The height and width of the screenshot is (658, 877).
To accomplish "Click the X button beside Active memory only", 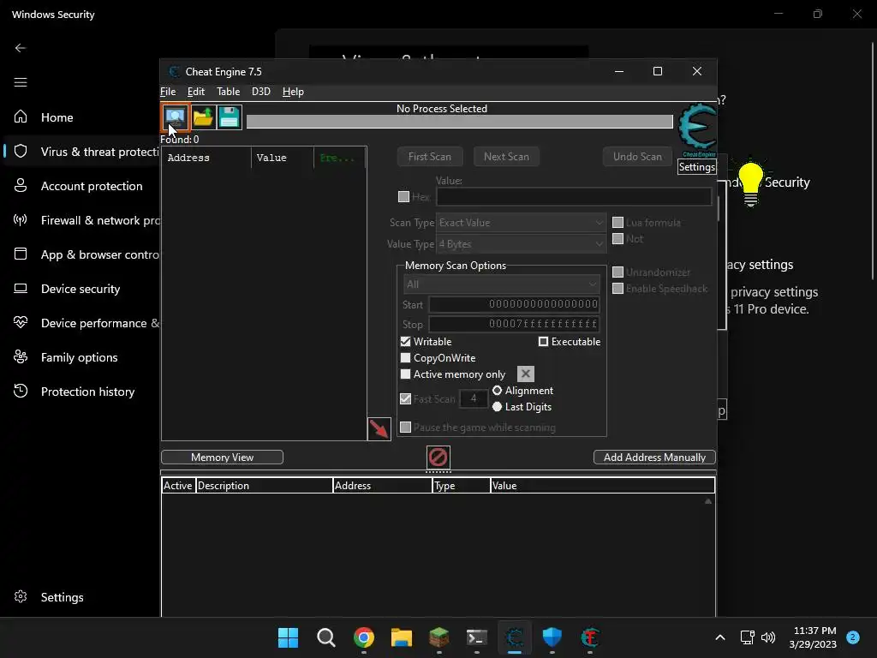I will tap(525, 374).
